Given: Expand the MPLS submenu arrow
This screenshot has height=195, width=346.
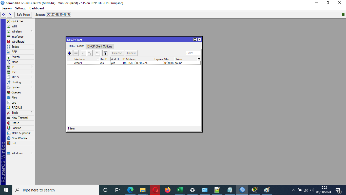Looking at the screenshot, I should click(x=32, y=77).
